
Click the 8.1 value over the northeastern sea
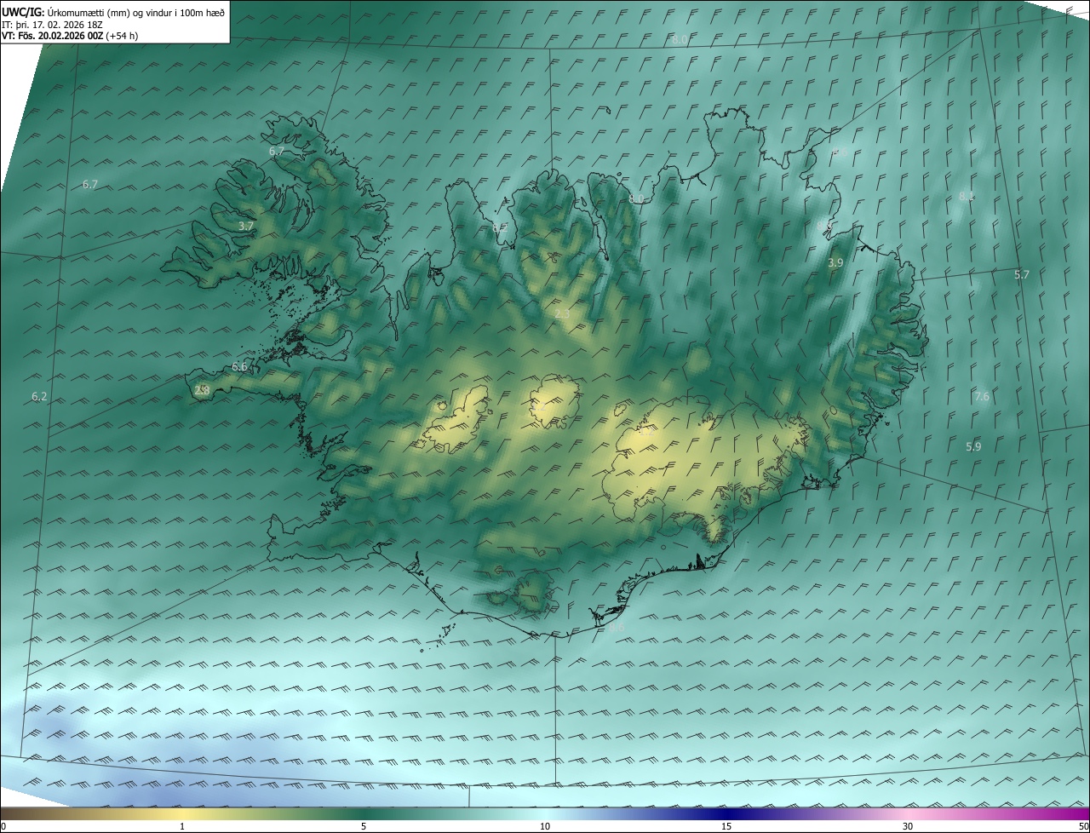coord(967,196)
